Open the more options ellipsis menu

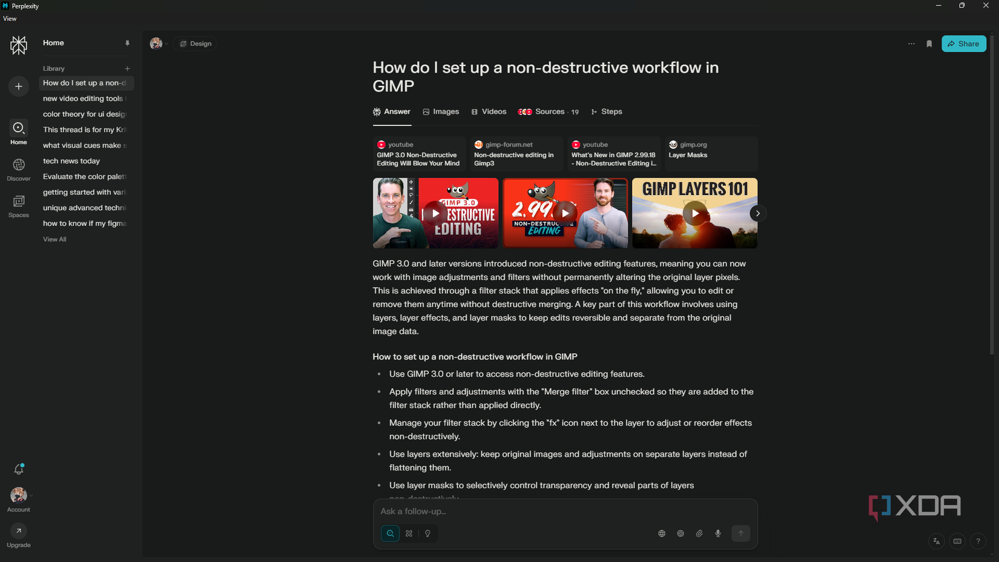pos(911,44)
